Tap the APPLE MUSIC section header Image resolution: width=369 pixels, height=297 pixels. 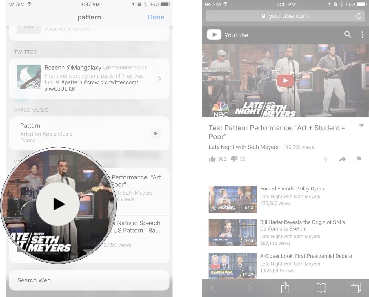[x=31, y=110]
